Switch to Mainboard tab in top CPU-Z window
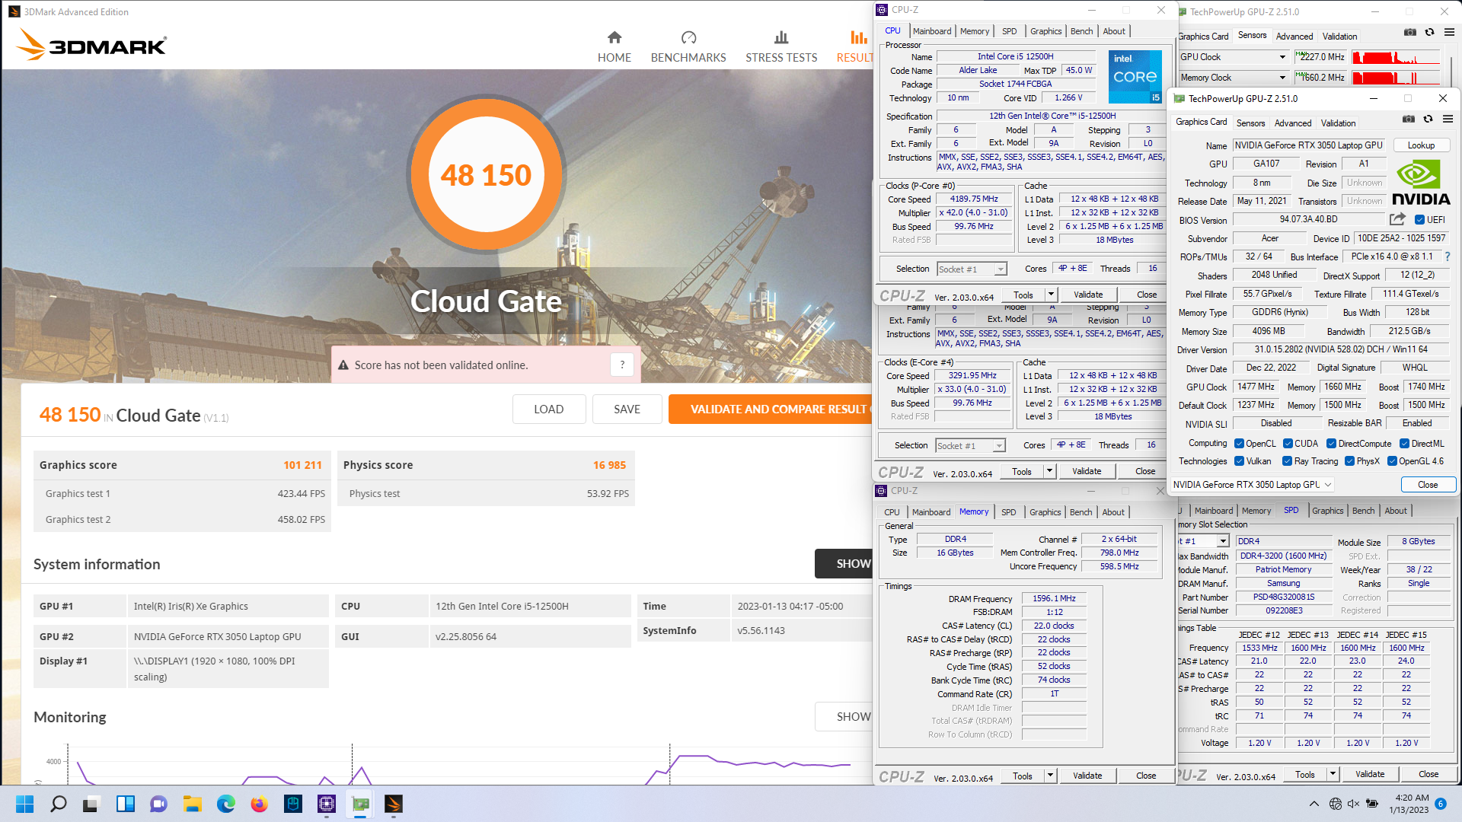Image resolution: width=1462 pixels, height=822 pixels. [x=932, y=31]
